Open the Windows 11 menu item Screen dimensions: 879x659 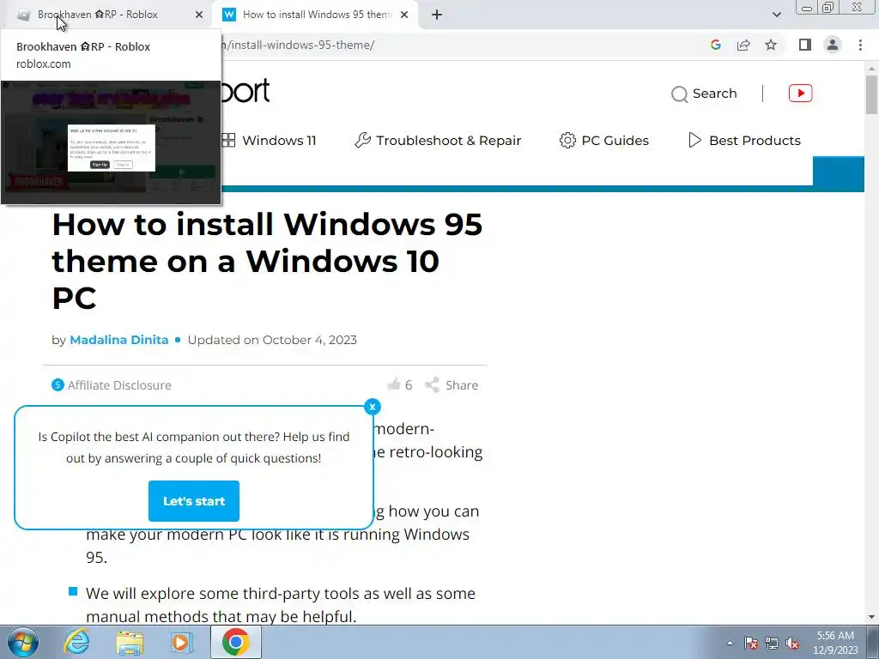click(269, 140)
